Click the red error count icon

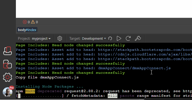pyautogui.click(x=25, y=22)
